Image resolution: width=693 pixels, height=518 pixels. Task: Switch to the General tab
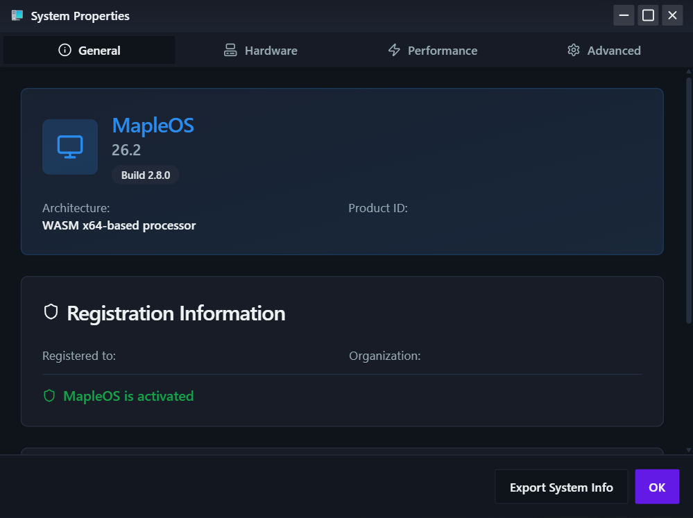pyautogui.click(x=89, y=51)
